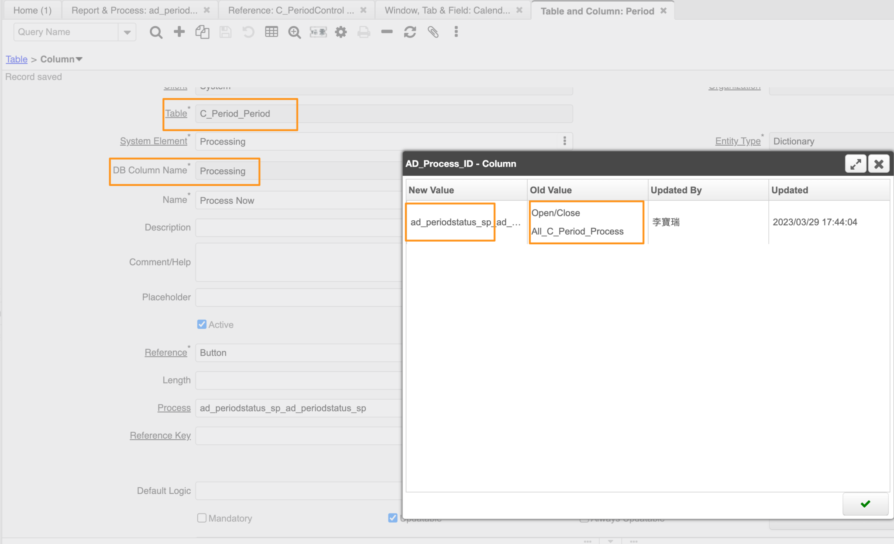
Task: Confirm the dialog with the green checkmark
Action: [865, 504]
